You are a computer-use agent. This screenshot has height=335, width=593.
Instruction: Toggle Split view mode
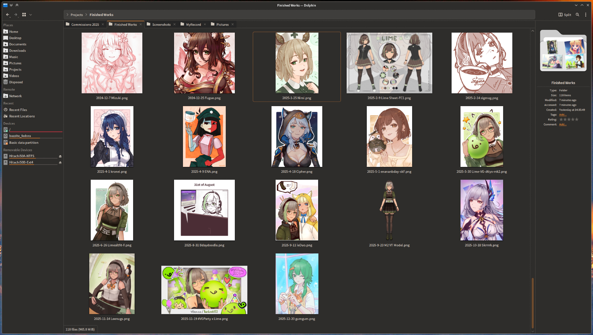[565, 15]
